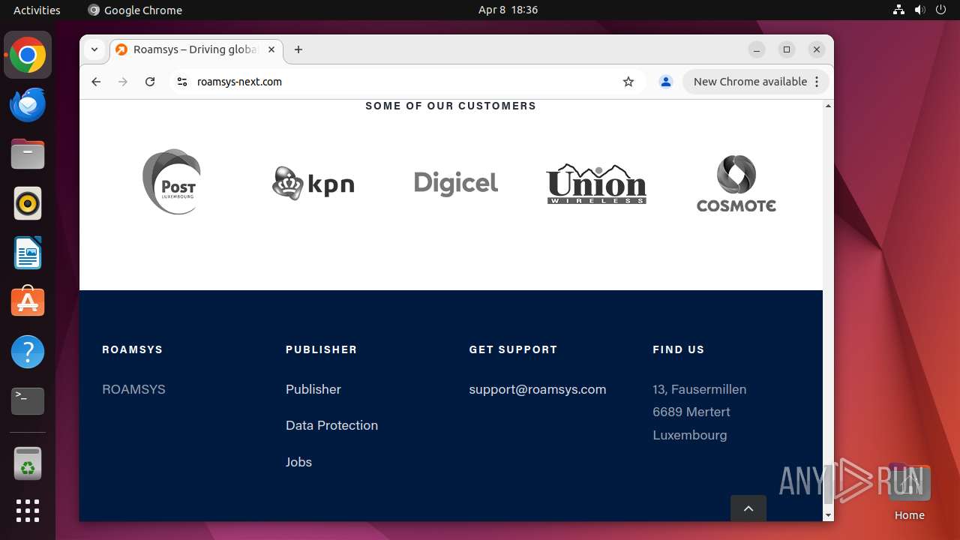This screenshot has height=540, width=960.
Task: Click the "FIND US" footer heading
Action: click(x=679, y=349)
